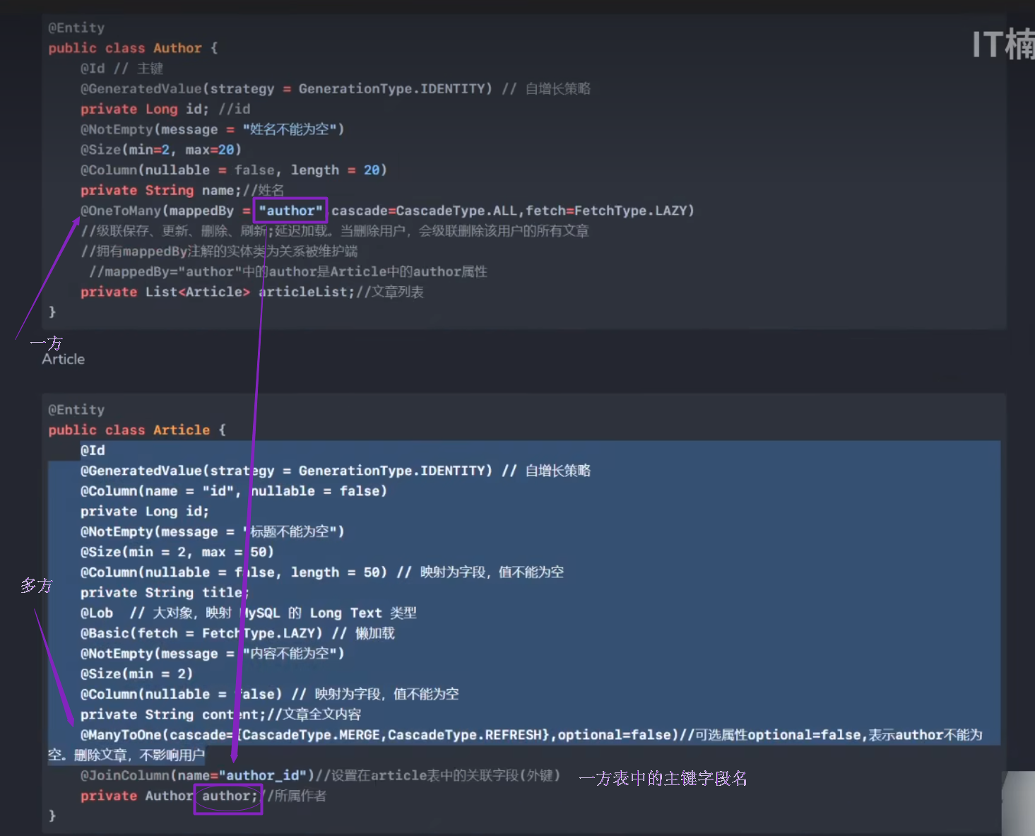Viewport: 1035px width, 836px height.
Task: Click the "cascade=CascadeType.ALL" attribute text
Action: [x=424, y=211]
